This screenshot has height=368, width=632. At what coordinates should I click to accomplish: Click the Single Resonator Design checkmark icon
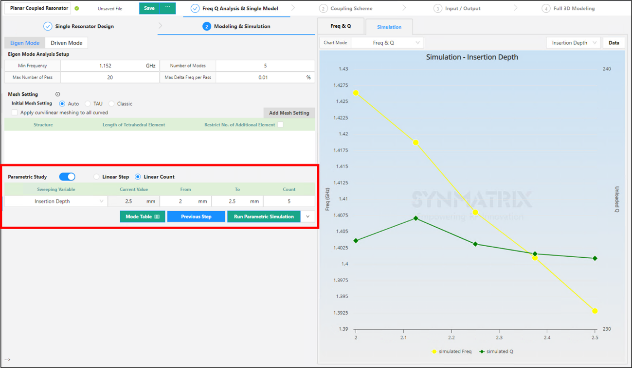coord(48,26)
